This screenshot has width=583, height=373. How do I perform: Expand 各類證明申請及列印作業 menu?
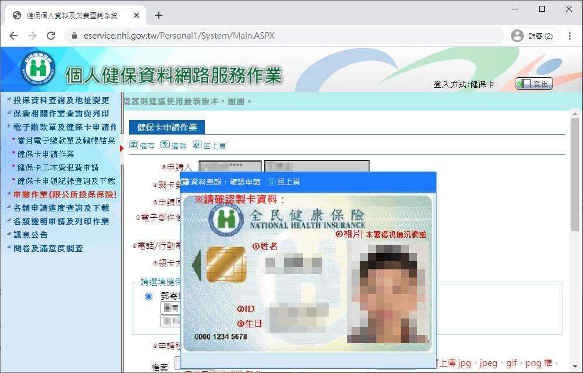point(61,221)
